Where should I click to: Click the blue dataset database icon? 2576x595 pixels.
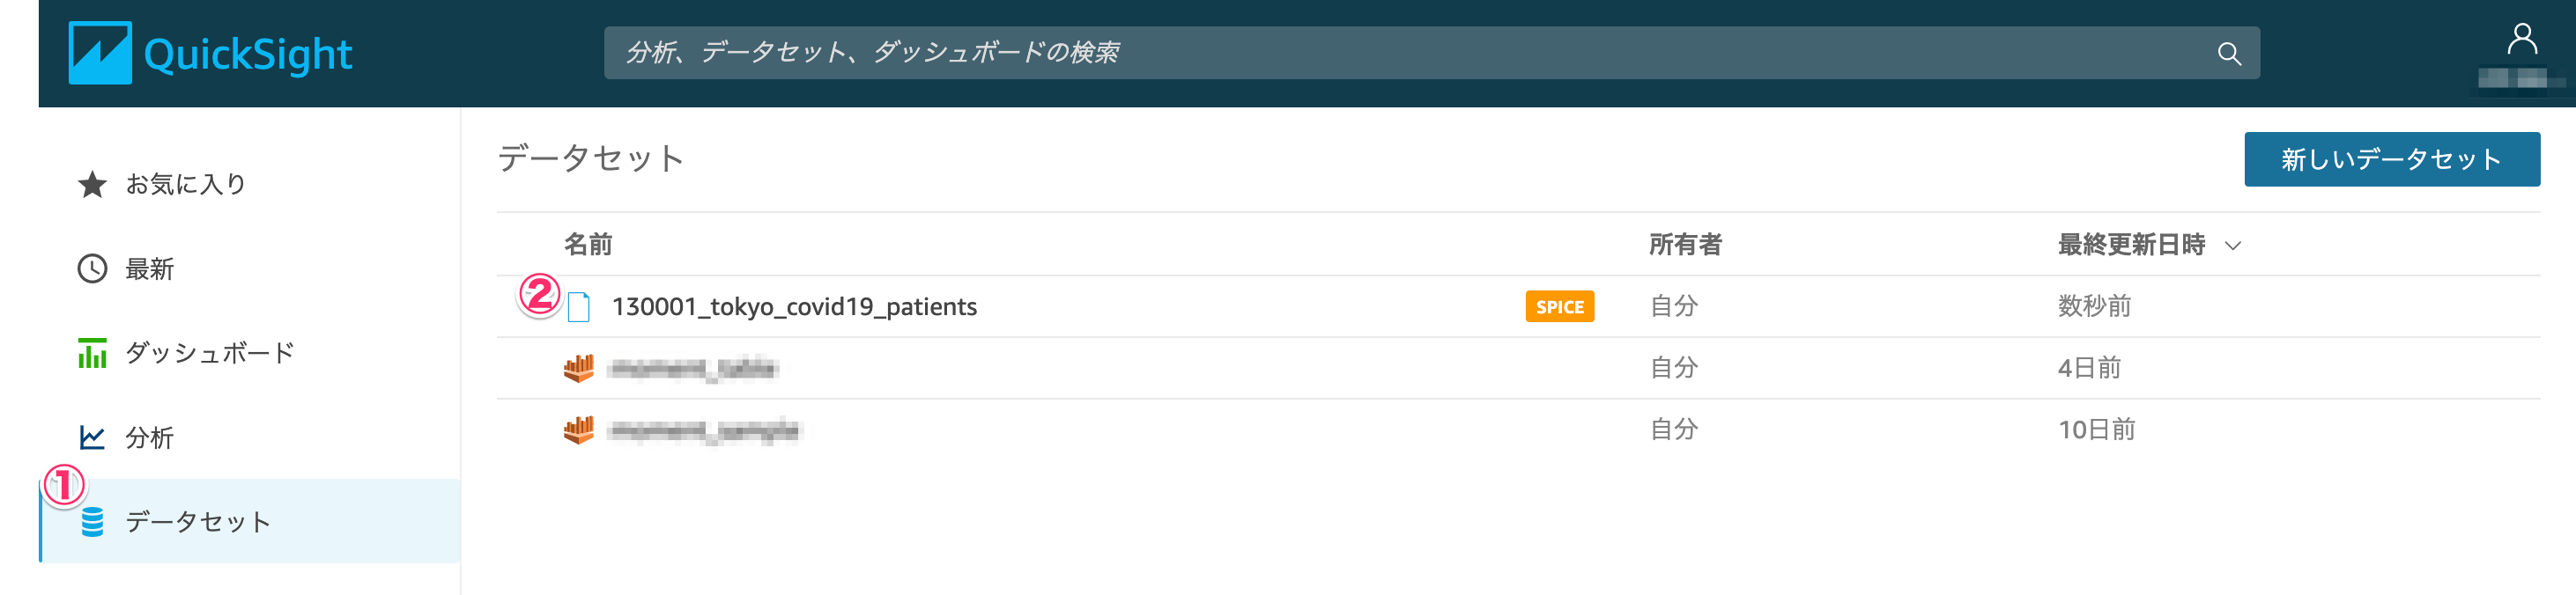click(x=92, y=522)
